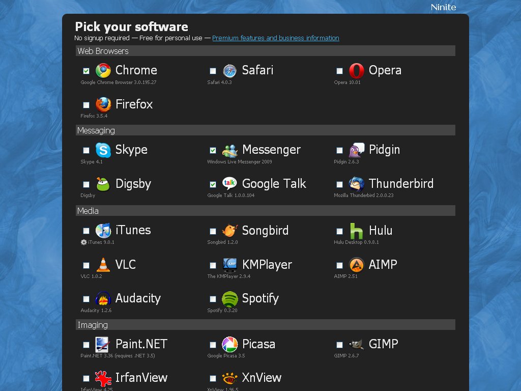This screenshot has height=391, width=521.
Task: Check the Songbird checkbox
Action: click(213, 231)
